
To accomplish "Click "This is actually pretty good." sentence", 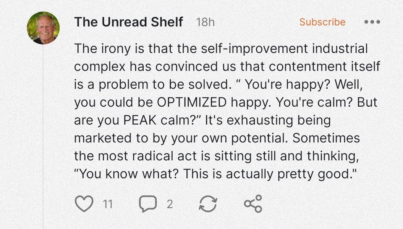I will [x=270, y=174].
